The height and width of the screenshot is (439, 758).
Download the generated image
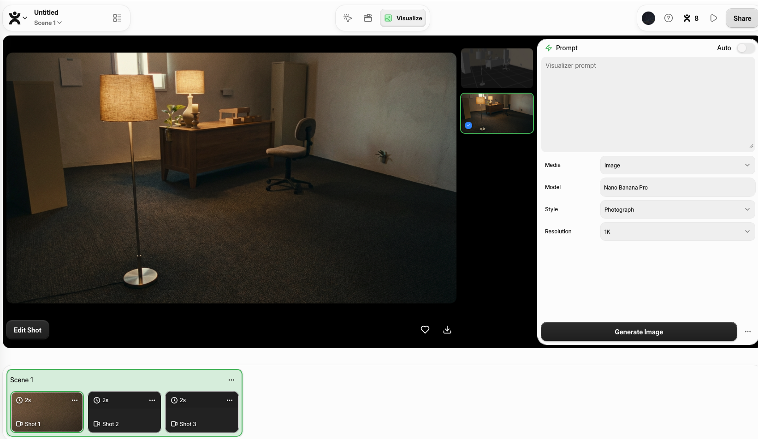(447, 330)
